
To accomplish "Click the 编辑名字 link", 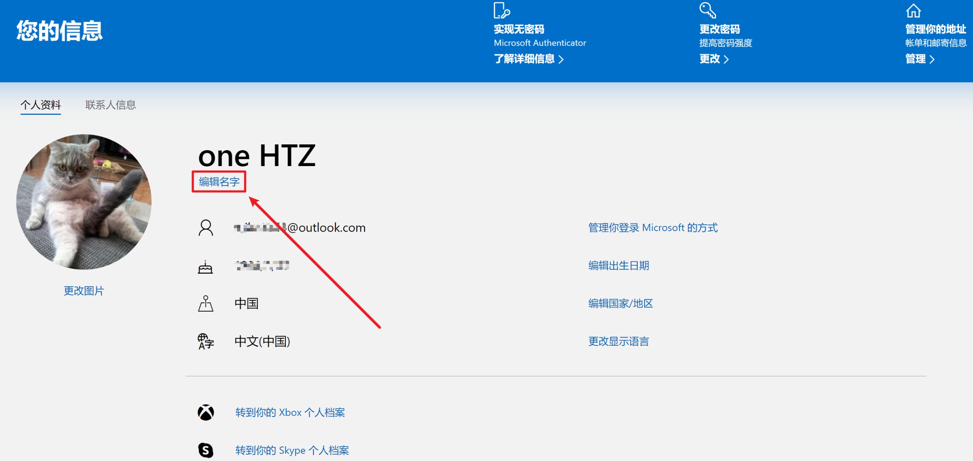I will [219, 182].
